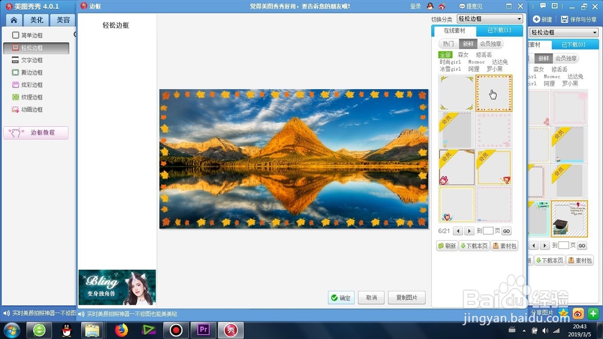This screenshot has height=339, width=603.
Task: Choose the pink dotted heart frame thumbnail
Action: [494, 130]
